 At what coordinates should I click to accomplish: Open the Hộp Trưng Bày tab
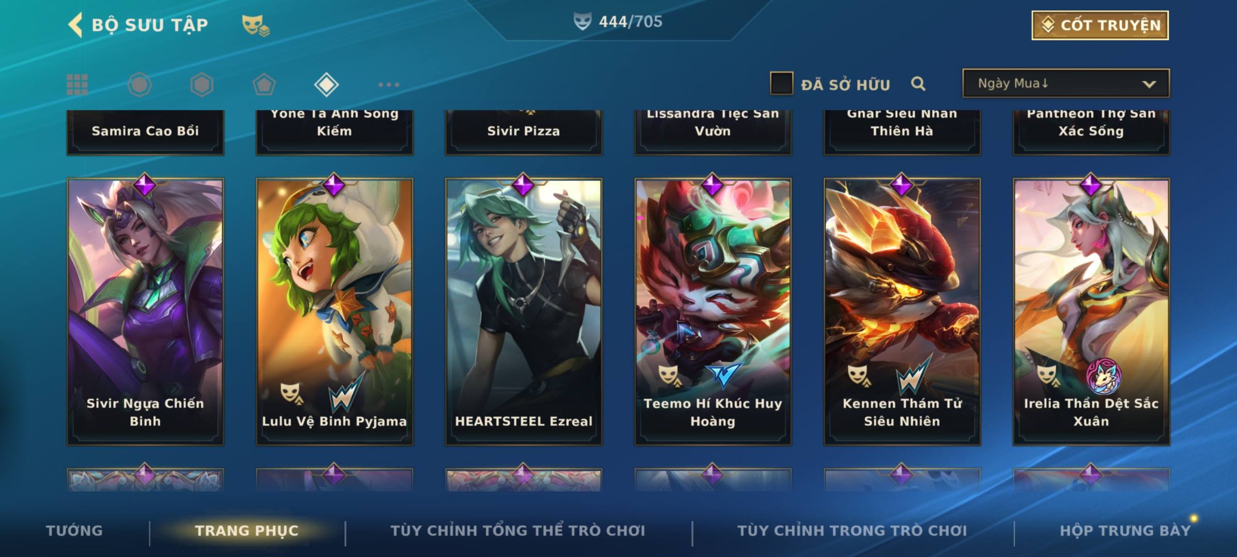pos(1125,531)
